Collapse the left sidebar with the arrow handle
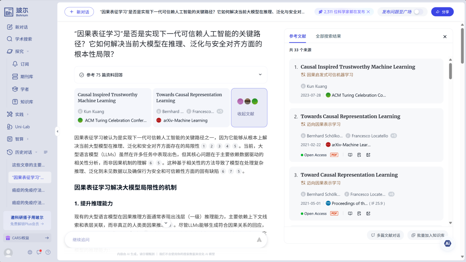This screenshot has height=262, width=466. point(57,131)
